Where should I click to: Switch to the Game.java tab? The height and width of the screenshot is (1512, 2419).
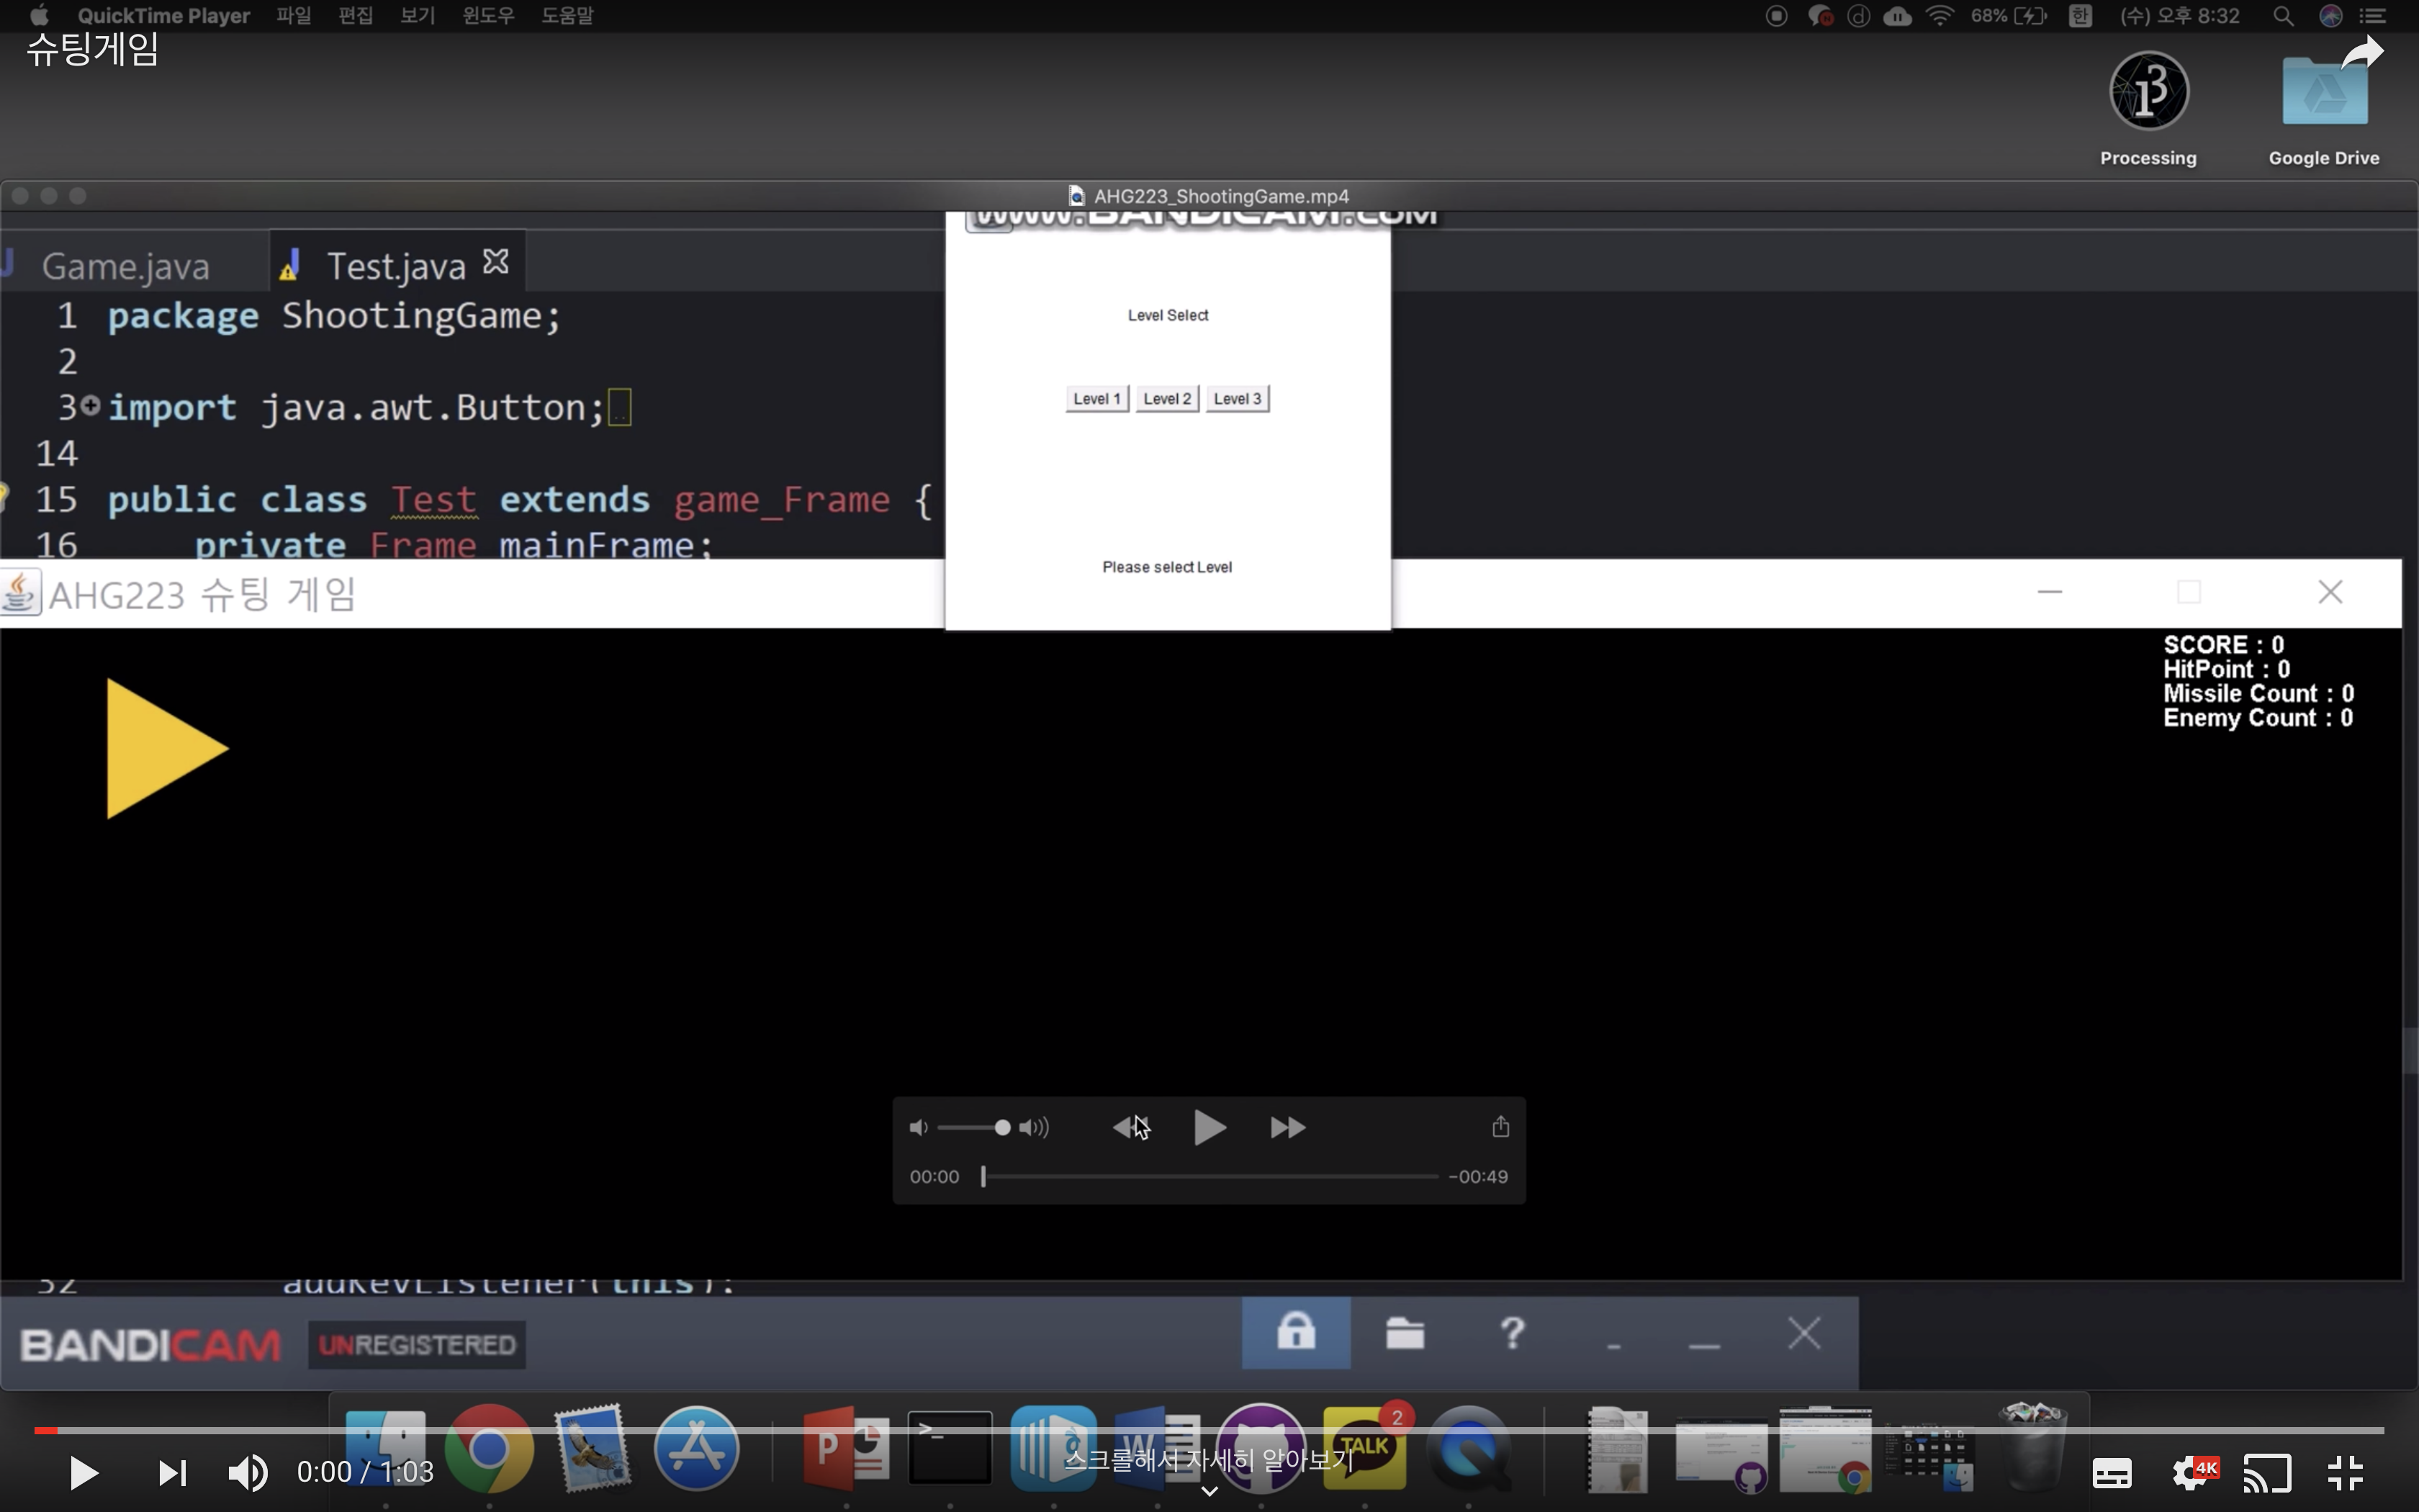pos(126,267)
